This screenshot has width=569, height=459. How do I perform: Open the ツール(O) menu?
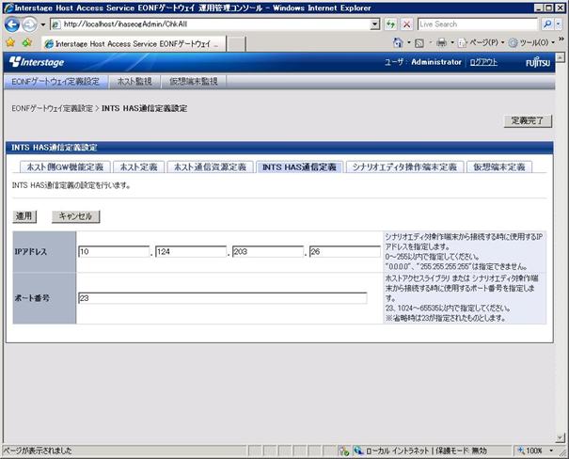(531, 43)
